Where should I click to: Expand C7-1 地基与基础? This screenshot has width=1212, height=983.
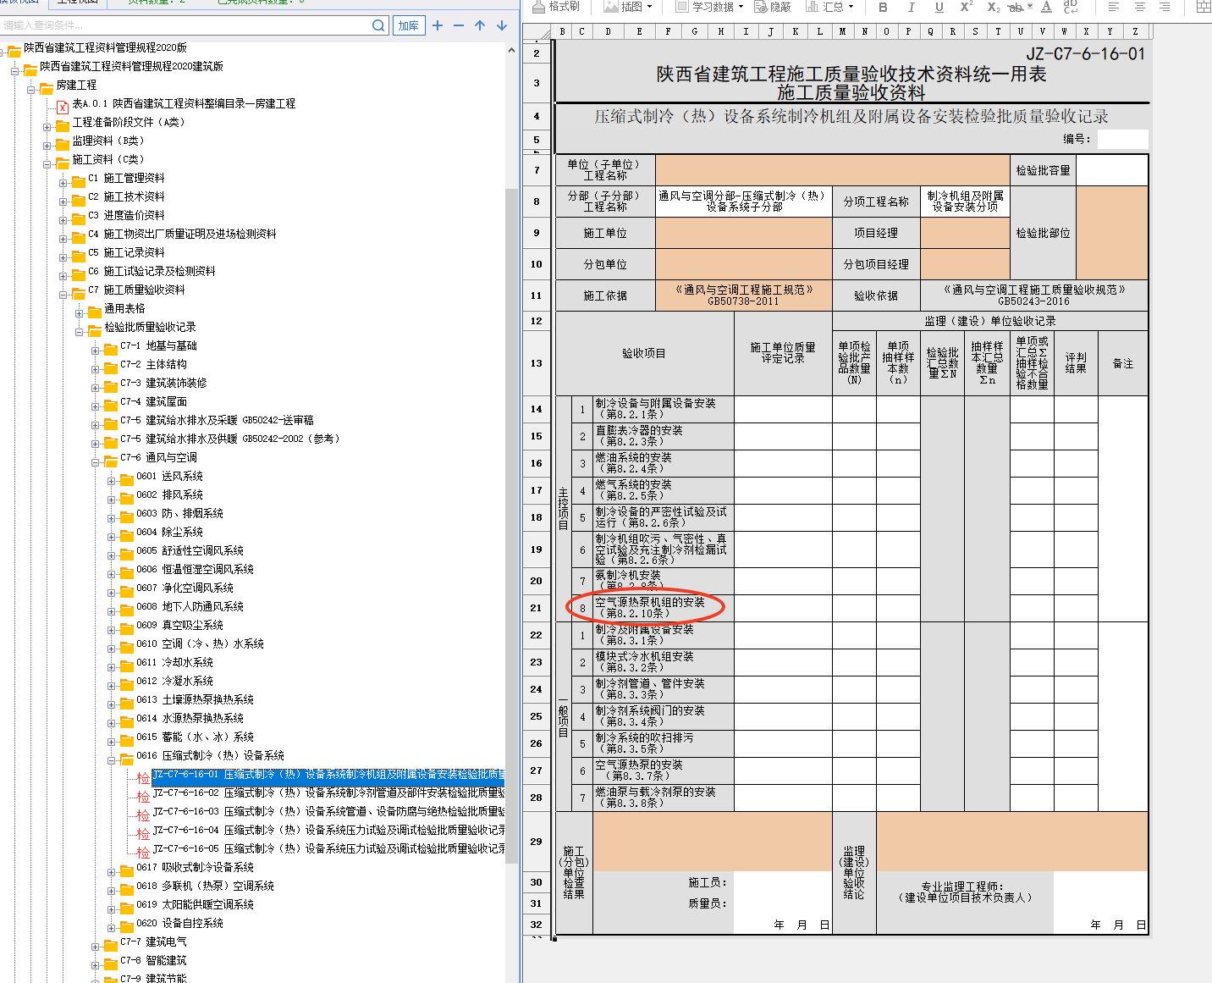click(x=95, y=350)
